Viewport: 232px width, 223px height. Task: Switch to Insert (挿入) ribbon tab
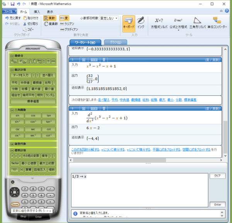tap(37, 12)
